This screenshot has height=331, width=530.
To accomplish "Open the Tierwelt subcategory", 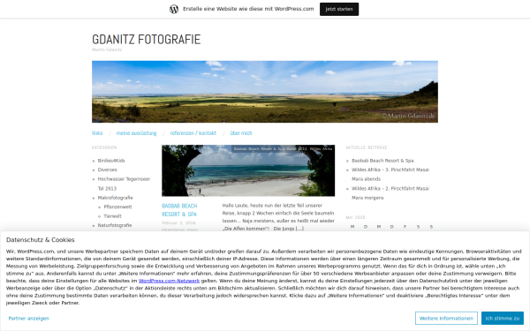I will [112, 216].
